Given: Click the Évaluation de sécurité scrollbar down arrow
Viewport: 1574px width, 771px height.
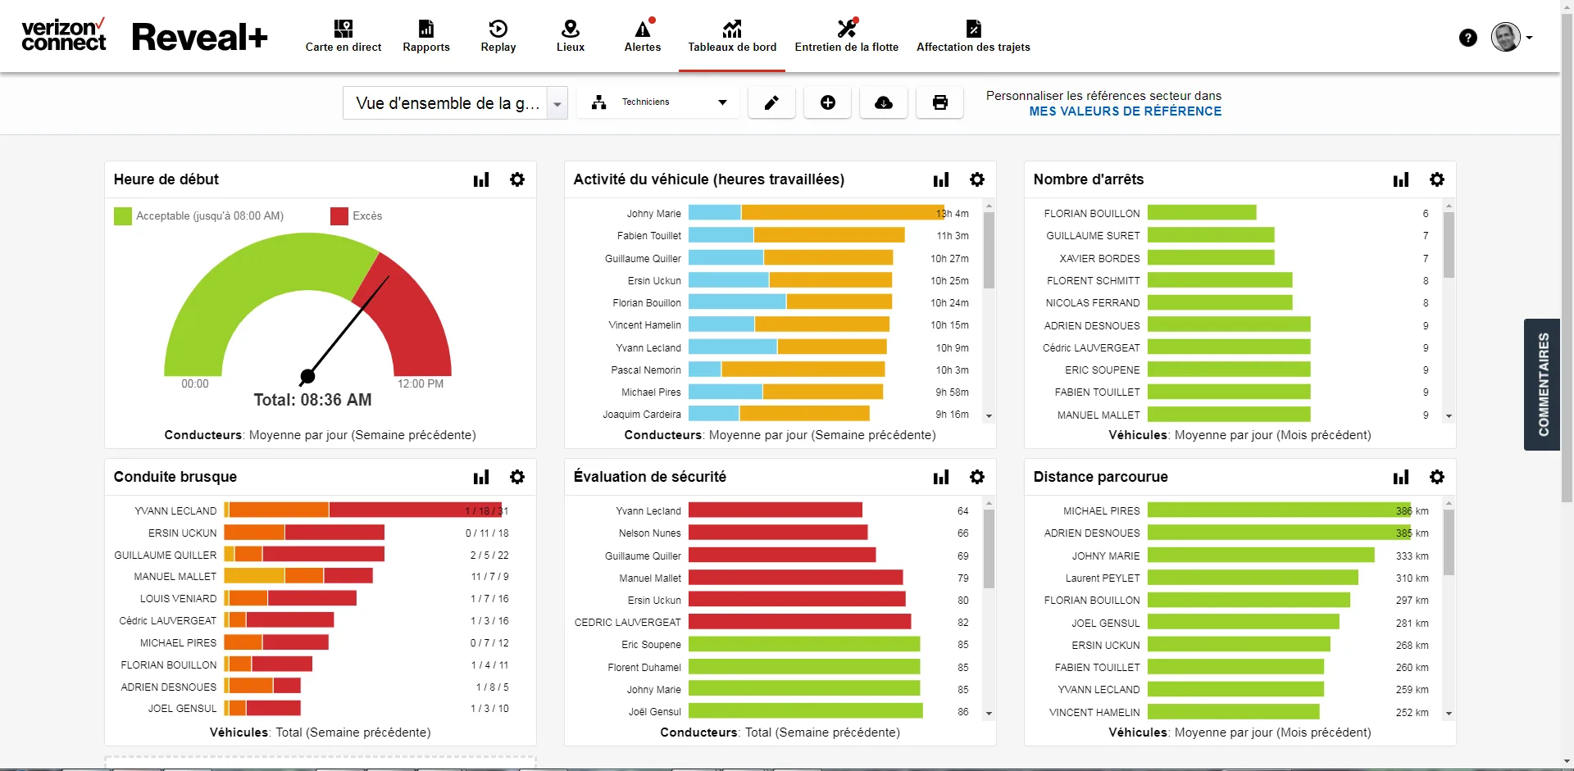Looking at the screenshot, I should point(989,714).
